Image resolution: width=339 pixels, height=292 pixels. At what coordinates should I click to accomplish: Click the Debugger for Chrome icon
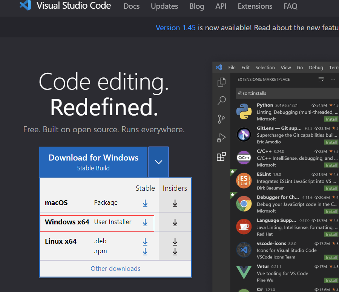click(x=244, y=204)
